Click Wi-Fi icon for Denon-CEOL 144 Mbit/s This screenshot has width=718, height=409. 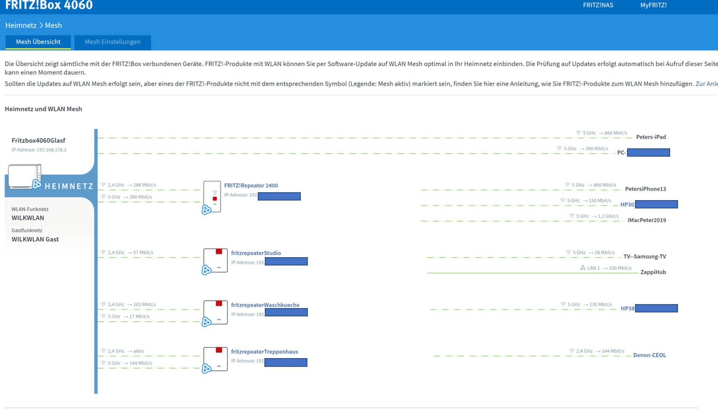point(572,351)
